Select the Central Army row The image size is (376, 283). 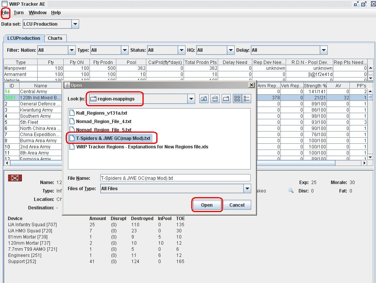click(x=33, y=92)
